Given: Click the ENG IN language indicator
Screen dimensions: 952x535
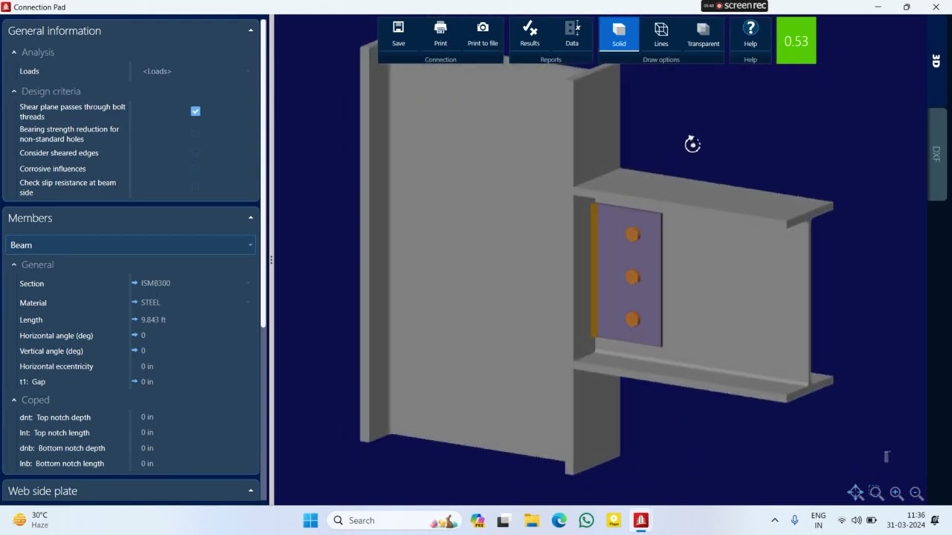Looking at the screenshot, I should pyautogui.click(x=818, y=520).
